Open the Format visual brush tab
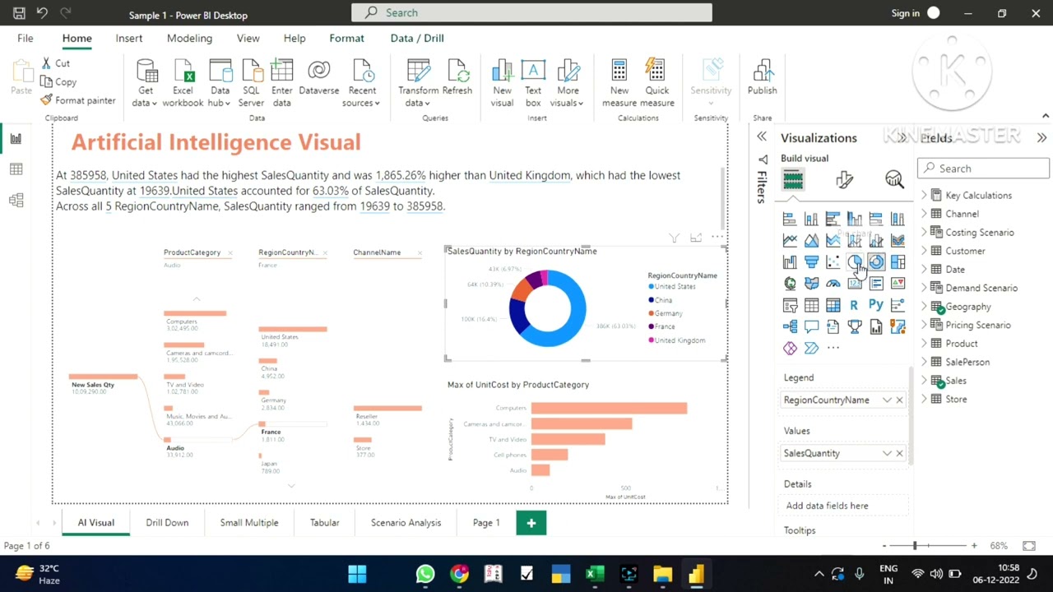The height and width of the screenshot is (592, 1053). point(844,179)
